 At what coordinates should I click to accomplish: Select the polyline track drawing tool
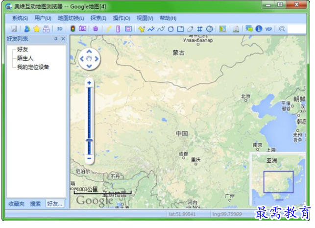tap(151, 29)
